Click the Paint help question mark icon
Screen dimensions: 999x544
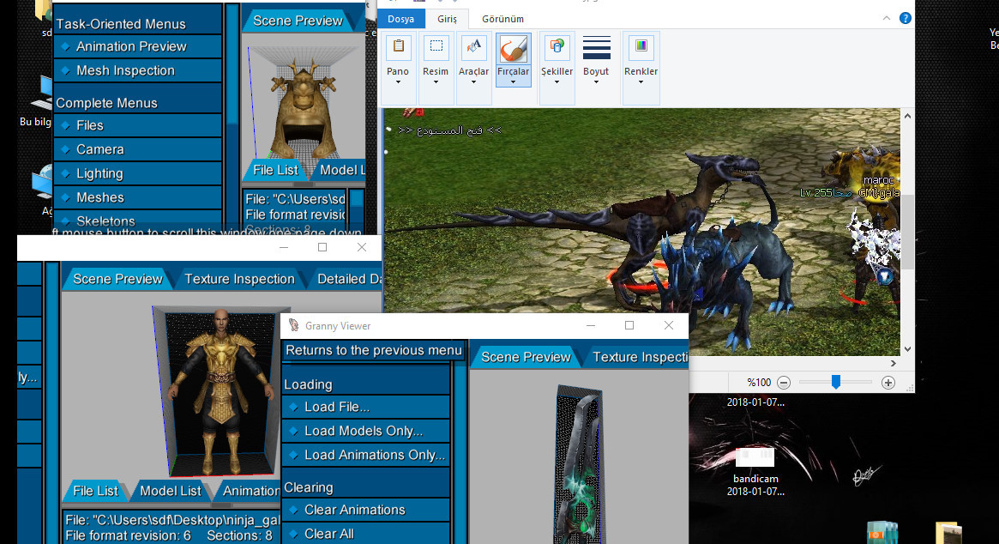tap(905, 18)
